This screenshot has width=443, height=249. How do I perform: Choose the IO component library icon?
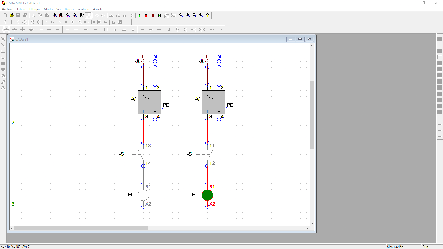(x=99, y=22)
